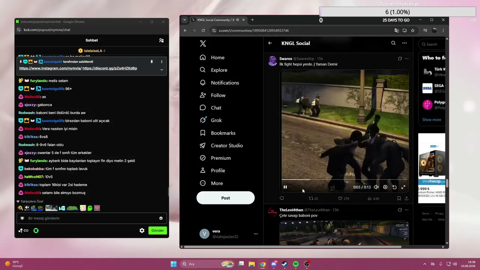The image size is (480, 270).
Task: Click the Kick chat message input
Action: (91, 218)
